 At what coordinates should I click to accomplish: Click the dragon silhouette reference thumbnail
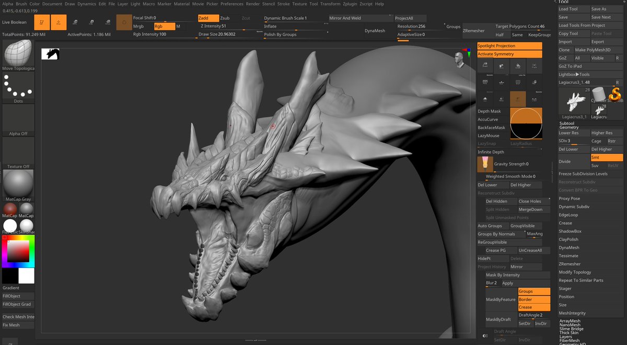[x=50, y=54]
